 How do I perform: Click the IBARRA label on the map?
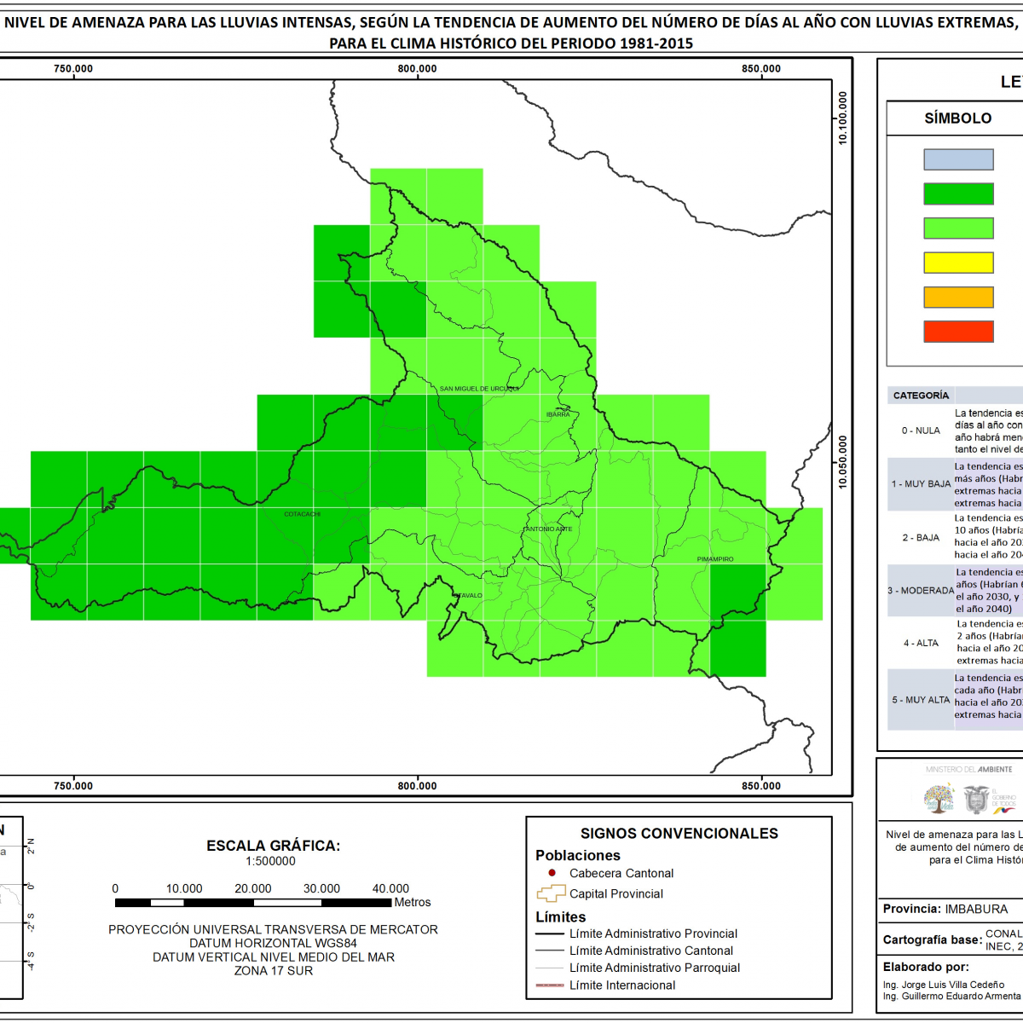click(x=558, y=415)
